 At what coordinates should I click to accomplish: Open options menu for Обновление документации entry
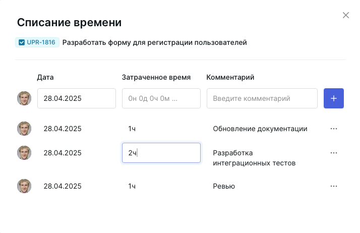pyautogui.click(x=333, y=129)
